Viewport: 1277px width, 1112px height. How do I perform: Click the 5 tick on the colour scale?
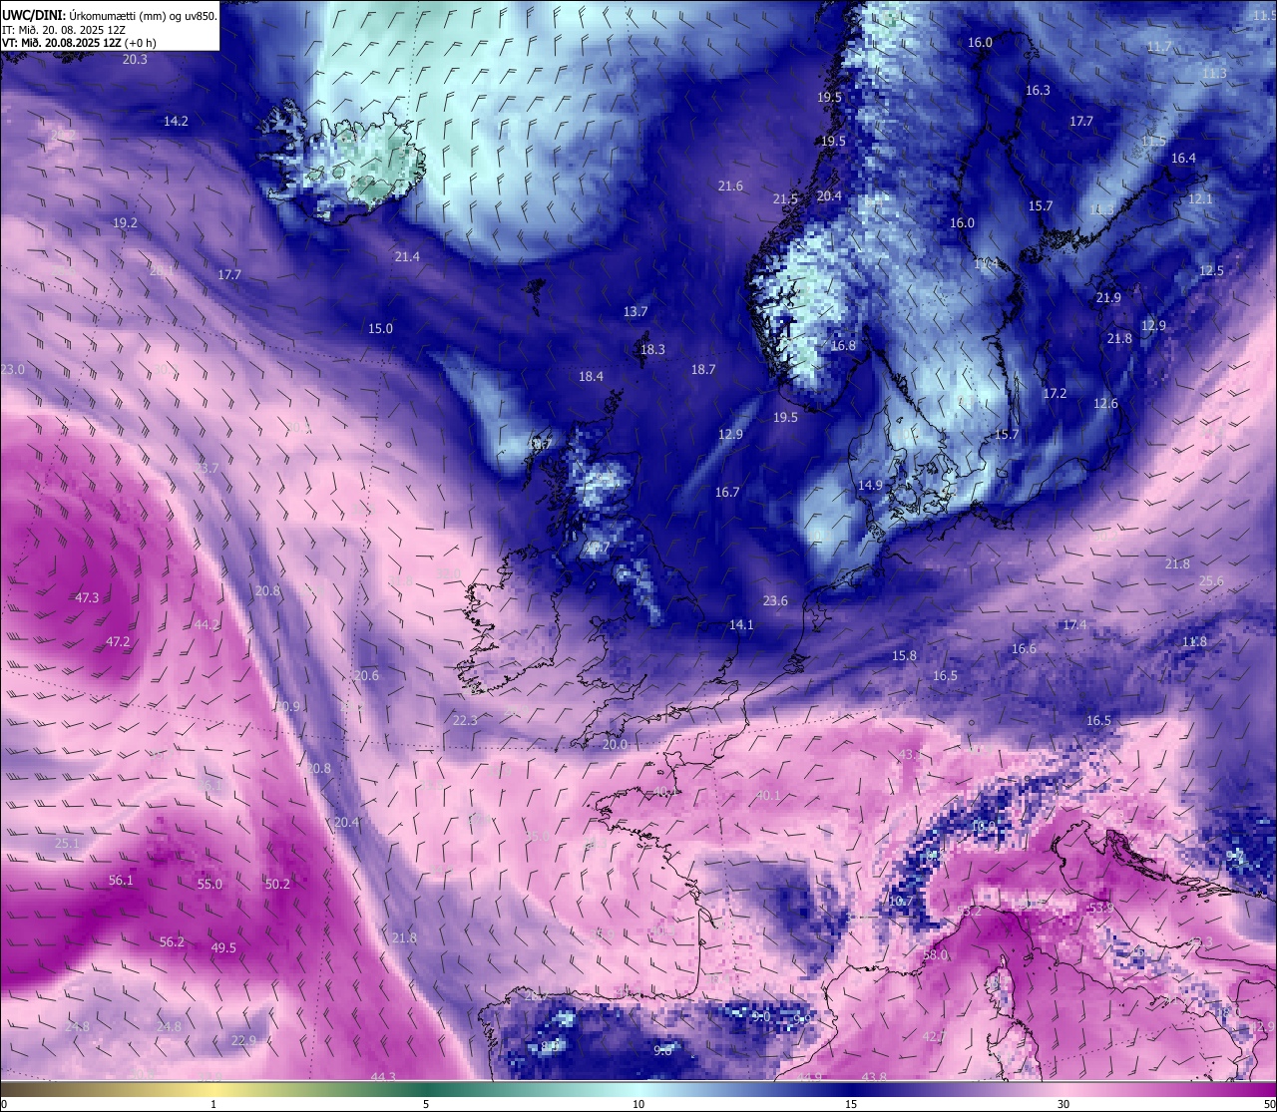426,1104
